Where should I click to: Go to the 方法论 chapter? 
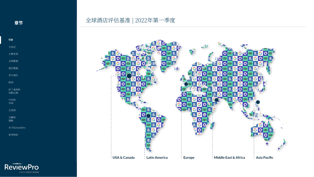tap(12, 47)
